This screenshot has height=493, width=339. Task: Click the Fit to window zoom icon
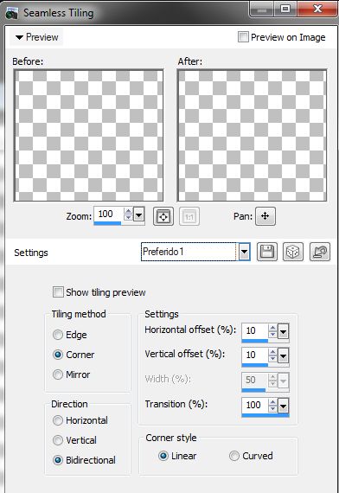pos(163,216)
